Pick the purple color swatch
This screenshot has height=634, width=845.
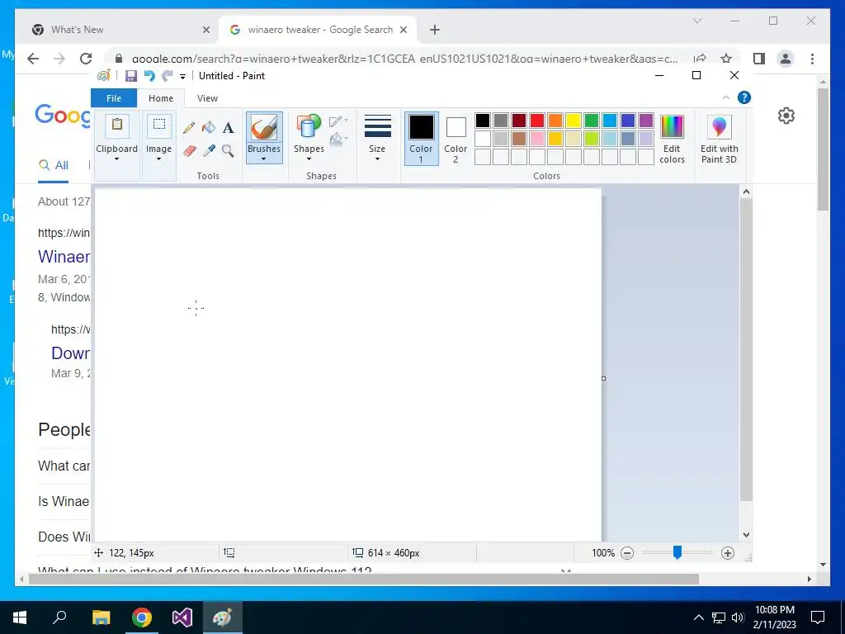(646, 121)
